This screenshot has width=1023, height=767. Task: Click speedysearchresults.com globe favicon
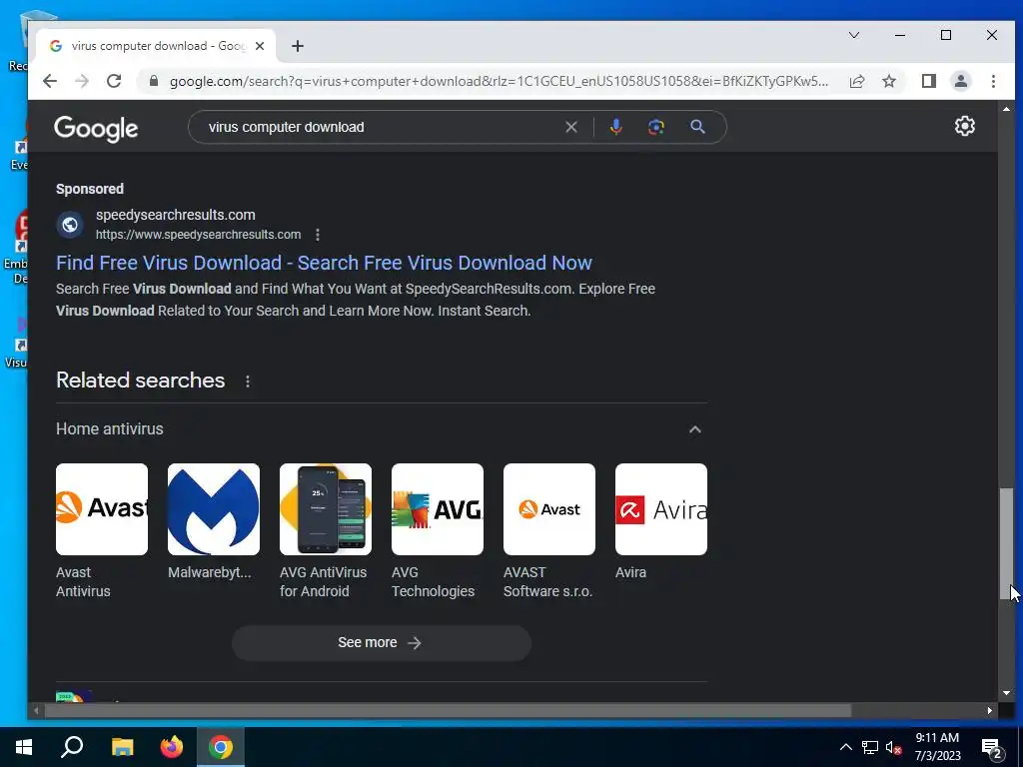click(70, 225)
